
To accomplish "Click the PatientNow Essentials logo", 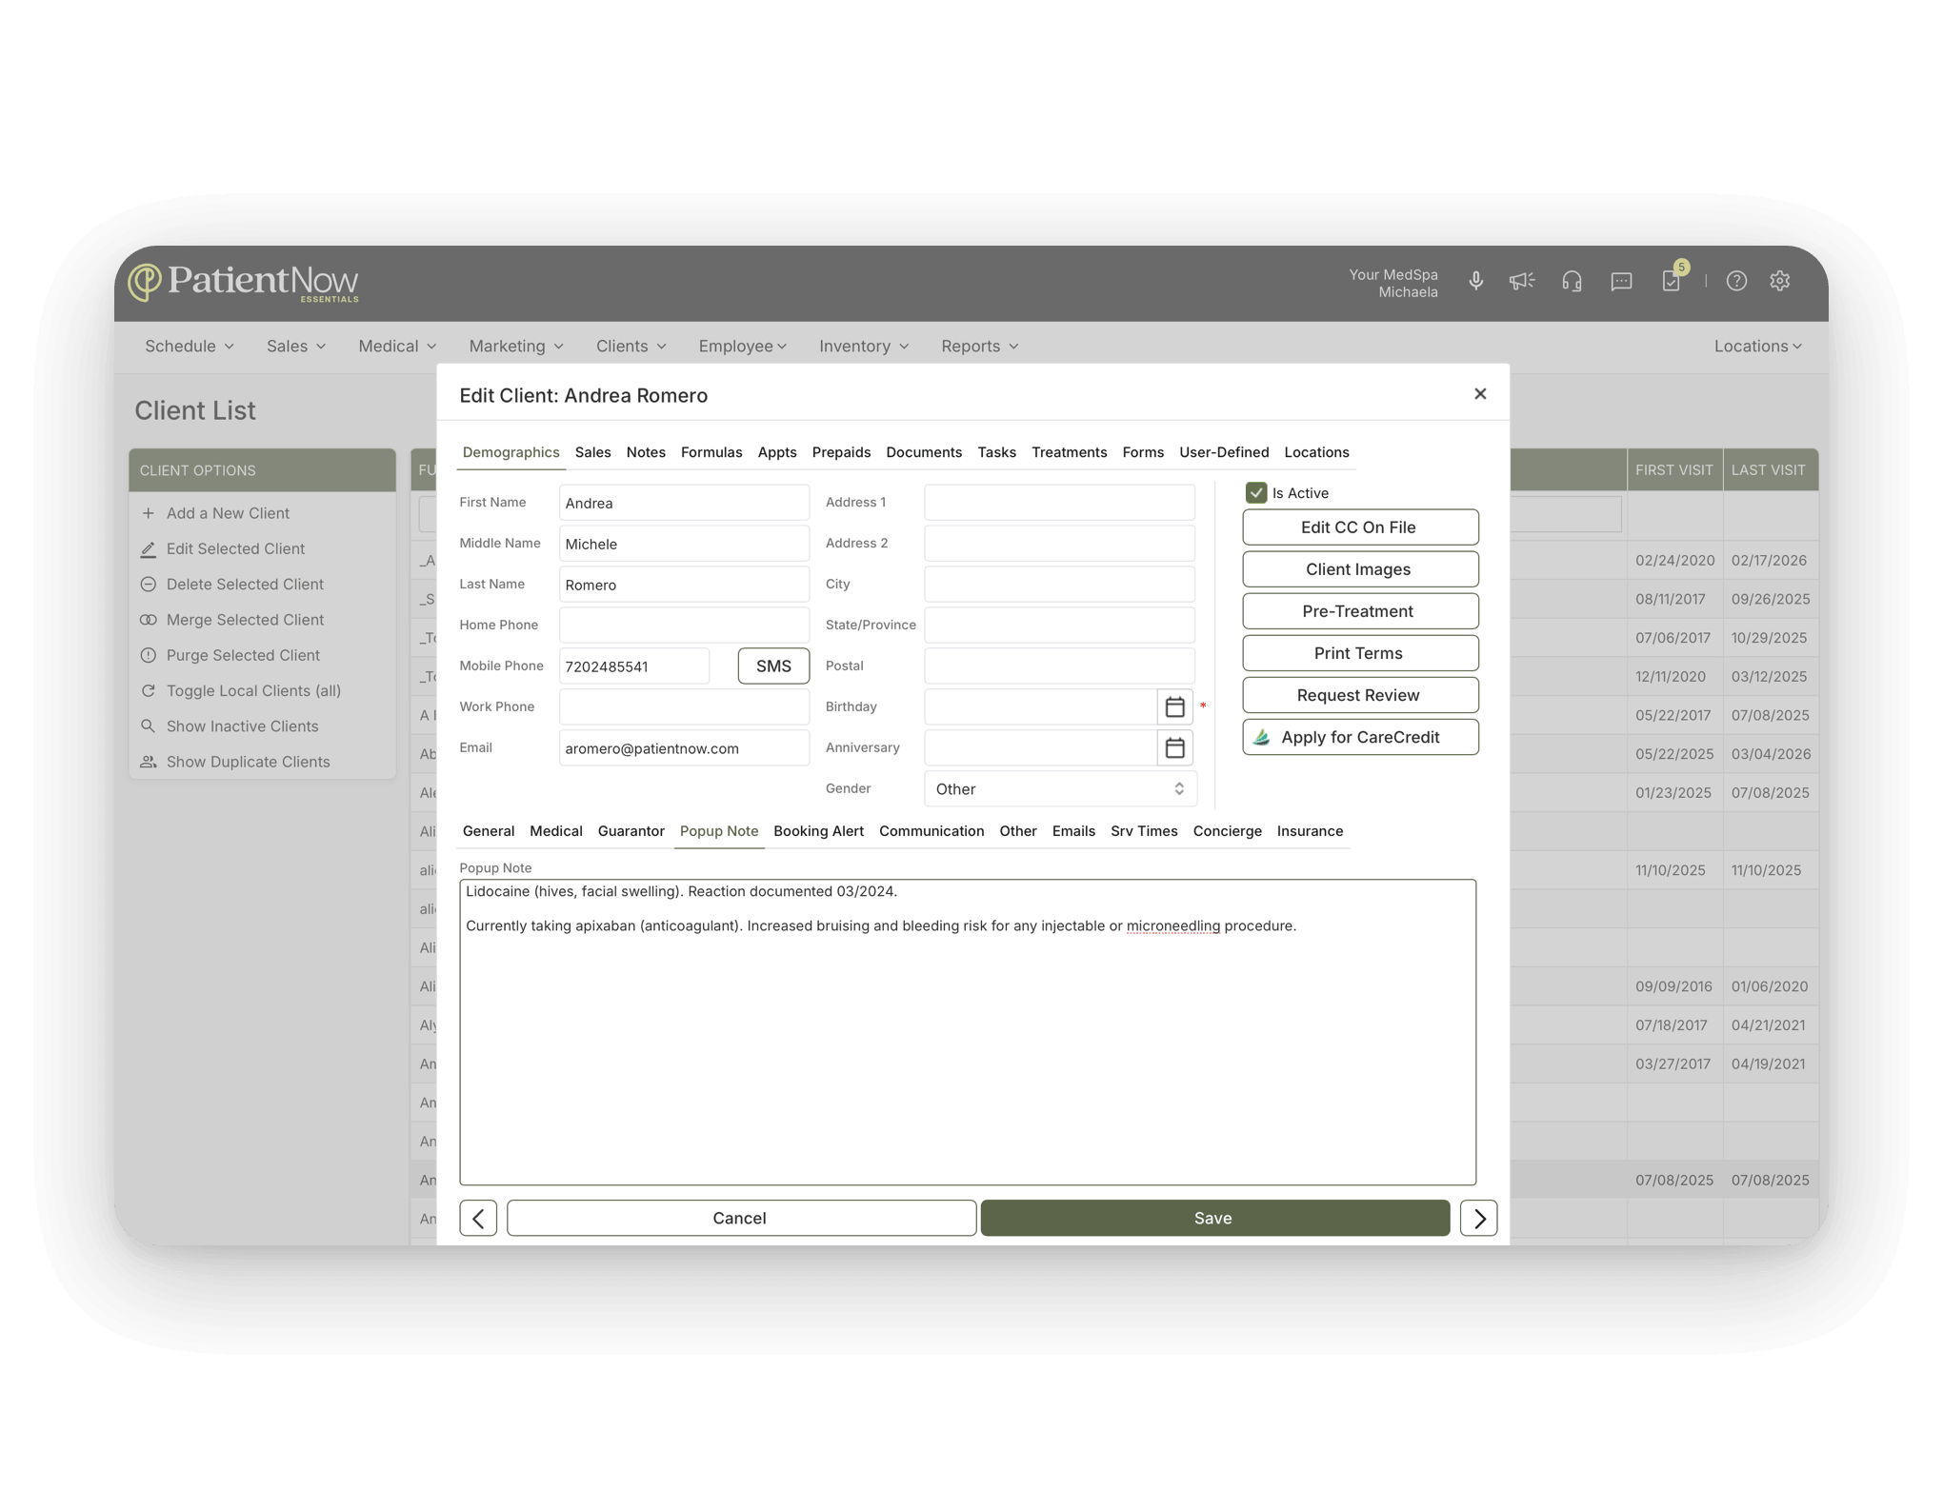I will (244, 283).
